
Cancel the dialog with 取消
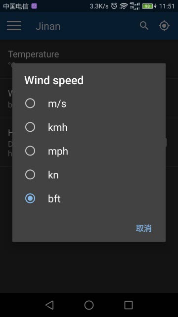[x=144, y=228]
